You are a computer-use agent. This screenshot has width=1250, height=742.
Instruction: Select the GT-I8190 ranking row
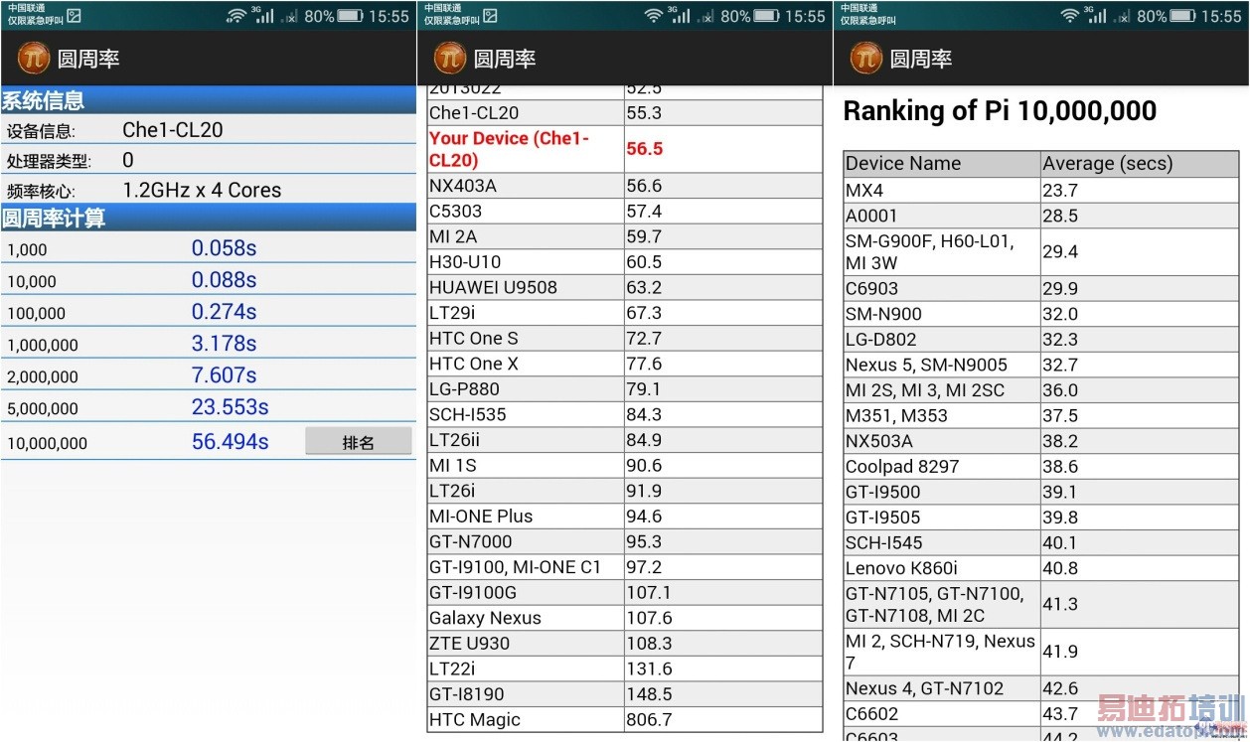pos(625,693)
